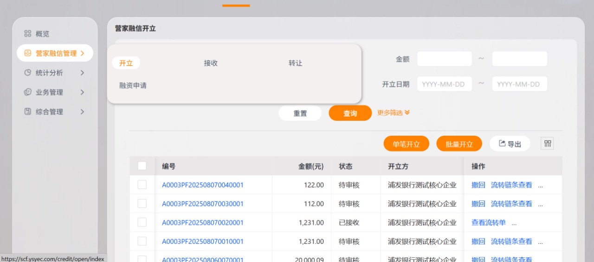Viewport: 594px width, 262px height.
Task: Select checkbox for row A0003PF202508070030001
Action: 142,204
